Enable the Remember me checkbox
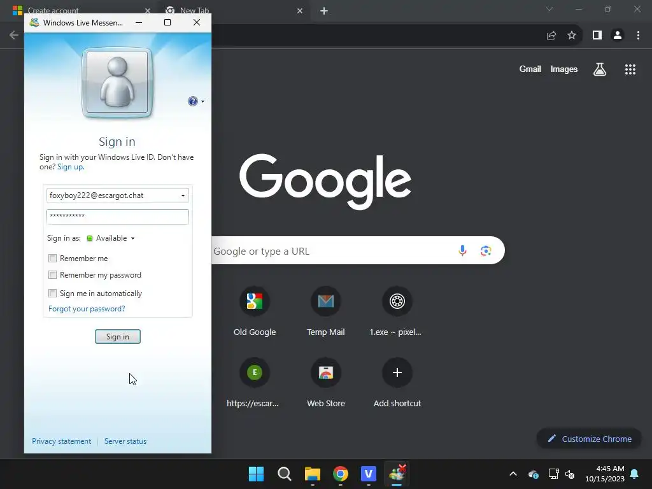 pyautogui.click(x=52, y=259)
